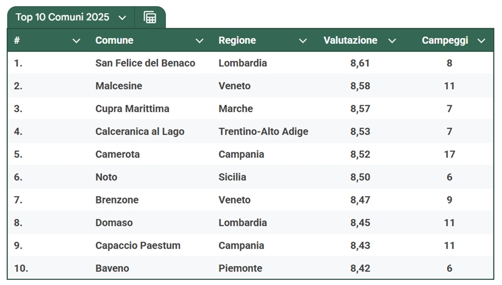Select the San Felice del Benaco row
Screen dimensions: 502x285
click(250, 63)
